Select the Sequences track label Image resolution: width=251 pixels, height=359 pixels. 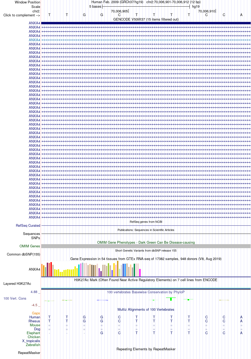click(31, 234)
